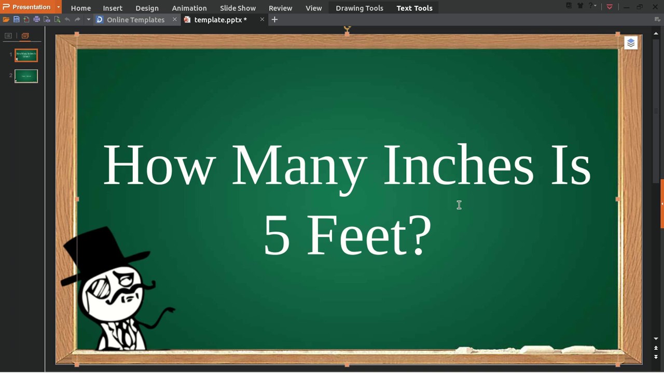Switch to slide thumbnails view in panel

click(x=25, y=36)
